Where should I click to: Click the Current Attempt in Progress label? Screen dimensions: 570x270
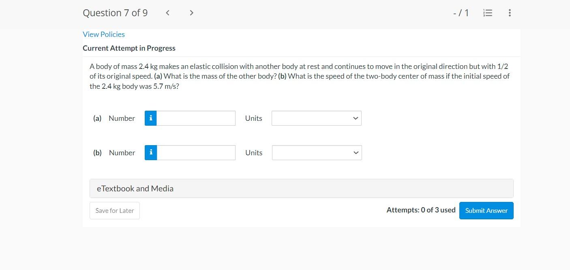pyautogui.click(x=129, y=48)
